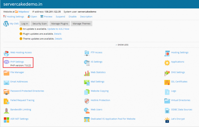Open the ODBC Data Sources database icon

coord(167,111)
